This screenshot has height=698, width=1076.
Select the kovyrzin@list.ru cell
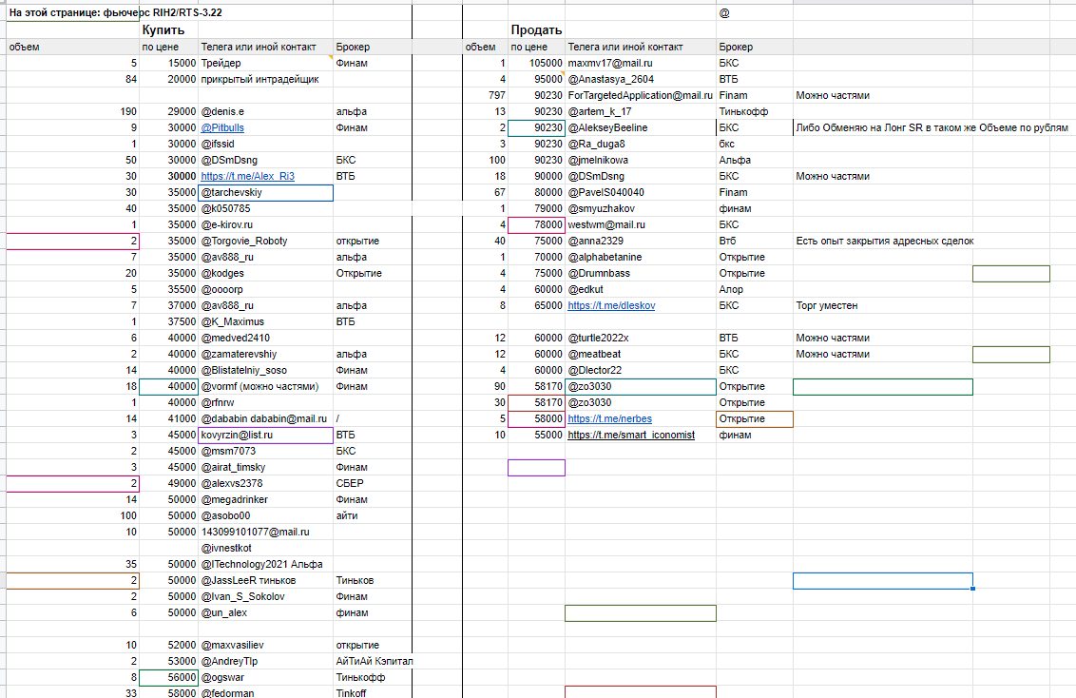point(240,435)
